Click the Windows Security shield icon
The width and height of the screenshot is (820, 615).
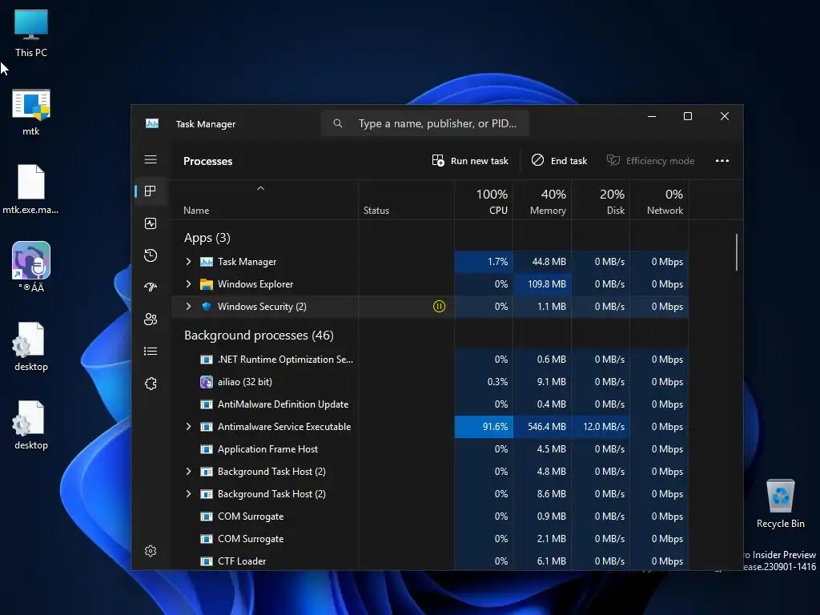207,307
